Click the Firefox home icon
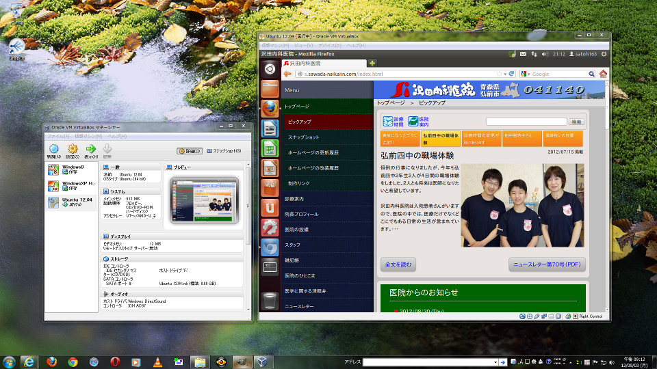The image size is (657, 369). (x=603, y=74)
